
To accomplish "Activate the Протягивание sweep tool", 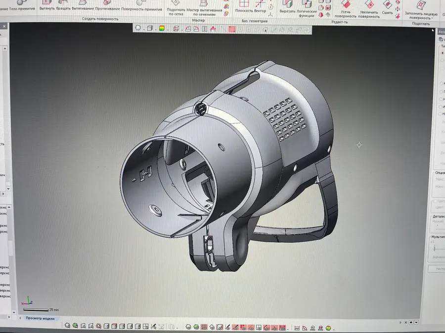I will coord(107,5).
